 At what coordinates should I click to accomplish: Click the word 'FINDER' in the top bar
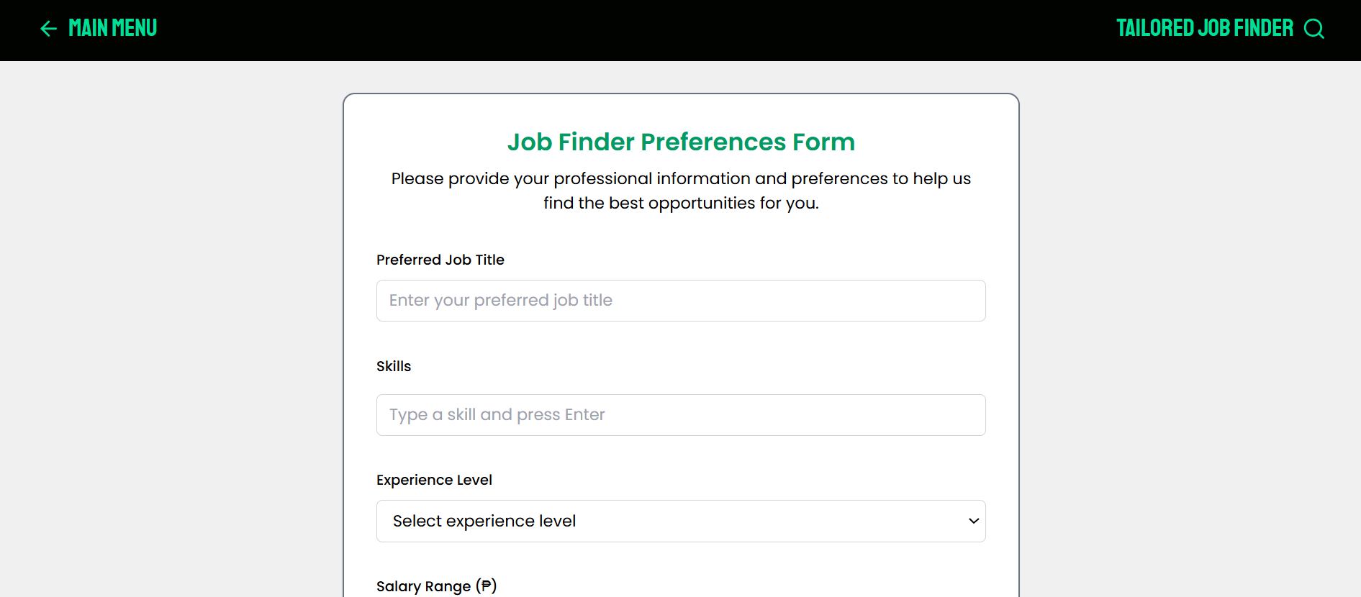point(1263,28)
